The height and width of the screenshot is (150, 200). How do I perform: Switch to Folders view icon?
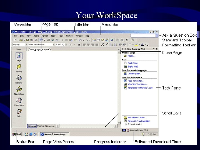[19, 67]
